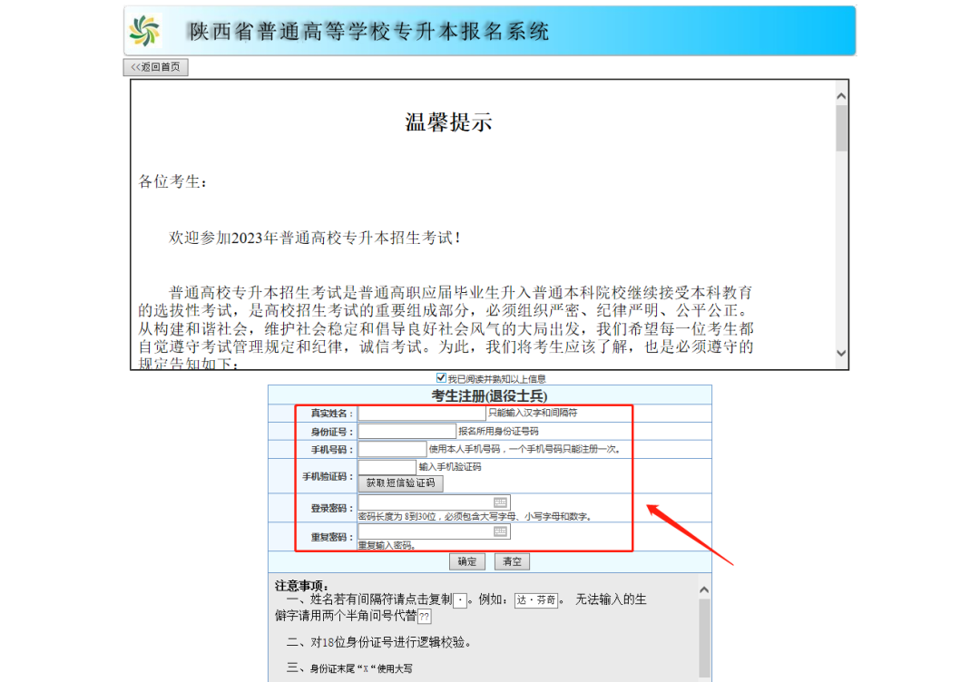The width and height of the screenshot is (980, 682).
Task: Click the 真实姓名 input field
Action: click(x=422, y=413)
